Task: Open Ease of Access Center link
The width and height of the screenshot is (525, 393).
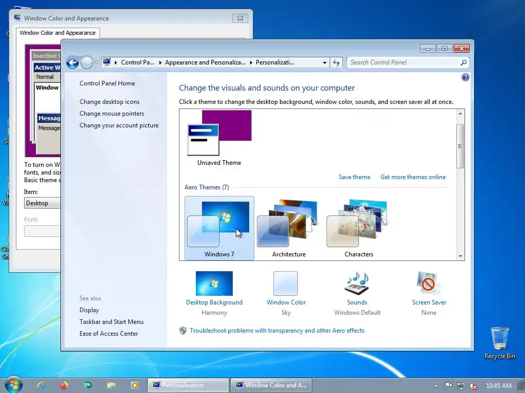Action: pos(109,334)
